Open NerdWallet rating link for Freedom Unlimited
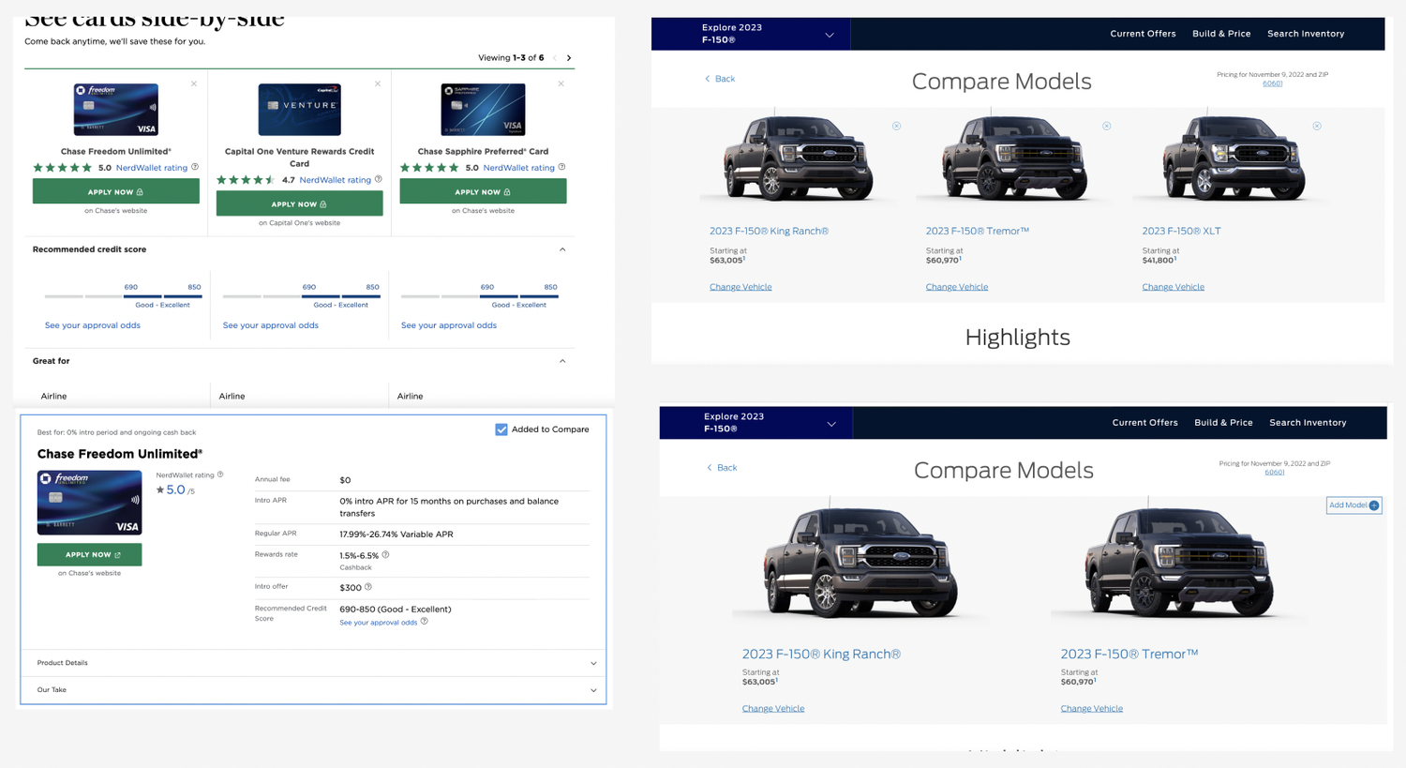Screen dimensions: 1406x768 point(152,168)
